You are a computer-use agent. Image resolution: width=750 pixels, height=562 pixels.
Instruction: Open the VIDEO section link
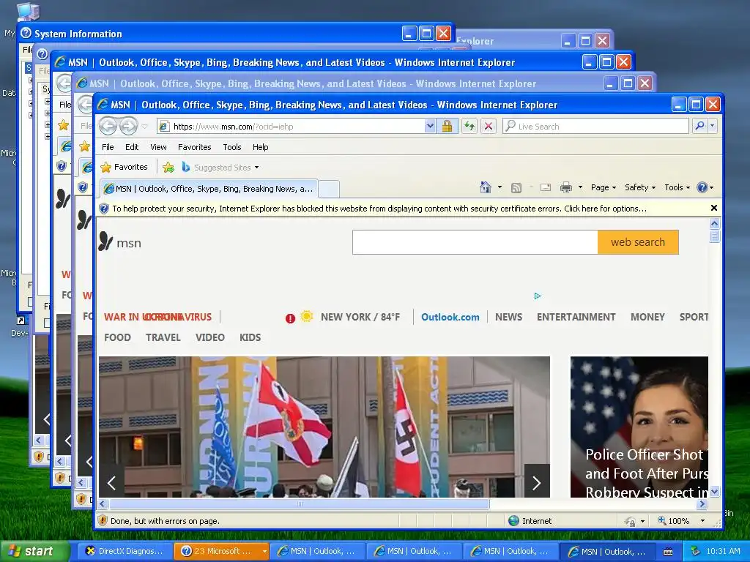[x=210, y=337]
